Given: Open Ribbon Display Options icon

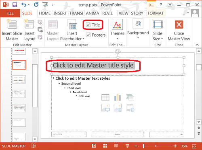Looking at the screenshot, I should tap(170, 5).
